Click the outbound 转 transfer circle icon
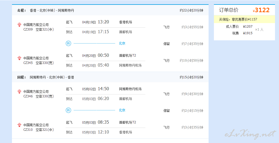The height and width of the screenshot is (143, 279). pyautogui.click(x=68, y=43)
